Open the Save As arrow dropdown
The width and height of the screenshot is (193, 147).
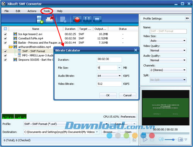click(134, 124)
